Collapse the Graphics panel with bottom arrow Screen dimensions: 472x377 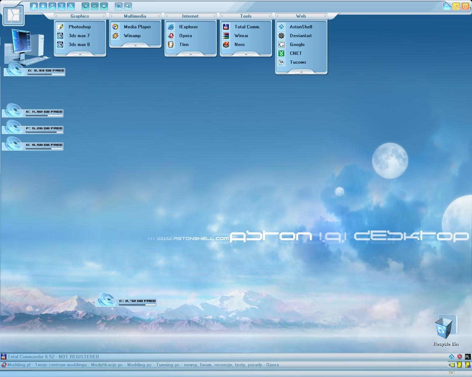tap(80, 54)
